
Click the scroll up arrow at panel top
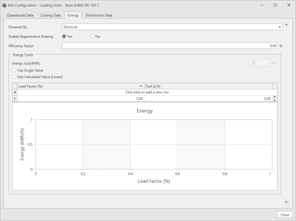pyautogui.click(x=287, y=25)
